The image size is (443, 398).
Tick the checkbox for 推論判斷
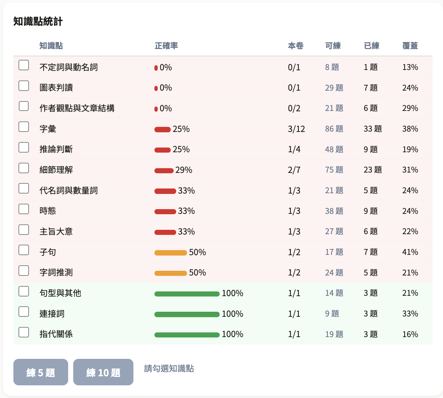[x=24, y=147]
